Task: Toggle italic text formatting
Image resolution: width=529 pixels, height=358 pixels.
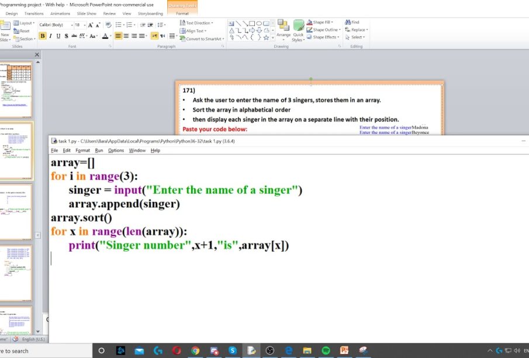Action: (50, 36)
